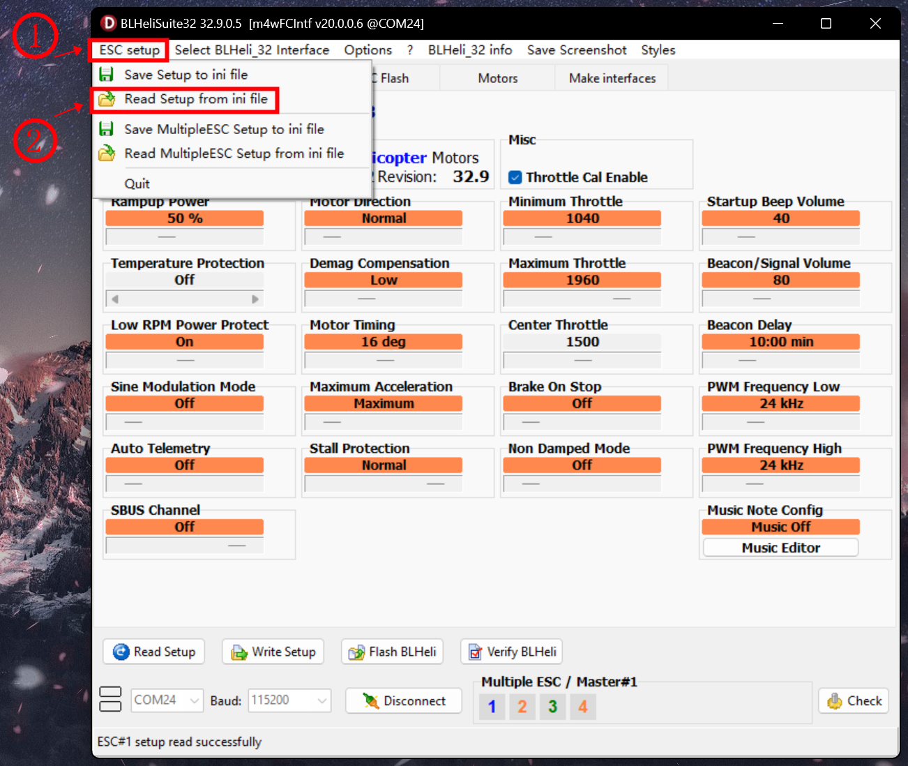Click the Stall Protection slider

coord(384,483)
